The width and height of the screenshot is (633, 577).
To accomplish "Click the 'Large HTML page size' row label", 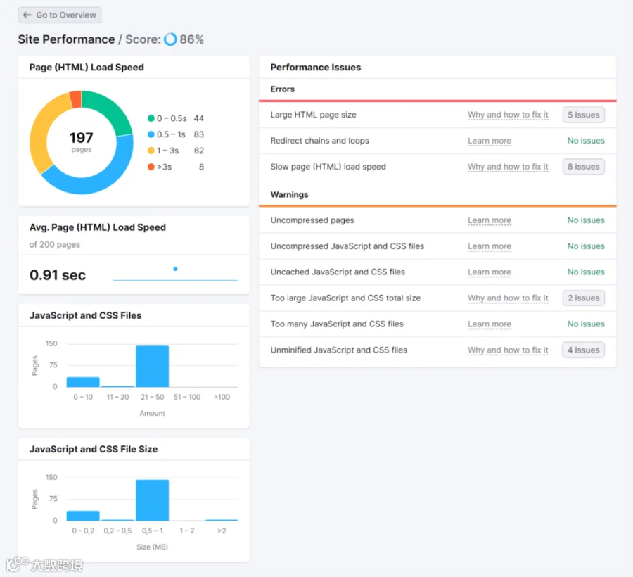I will coord(313,115).
